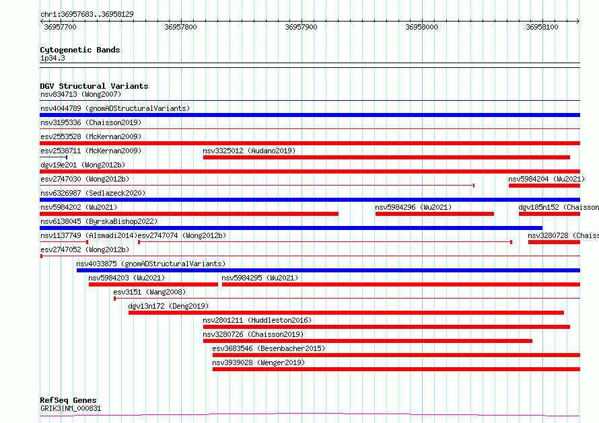The width and height of the screenshot is (599, 423).
Task: Click the red bar under nsv5984204
Action: pos(544,186)
